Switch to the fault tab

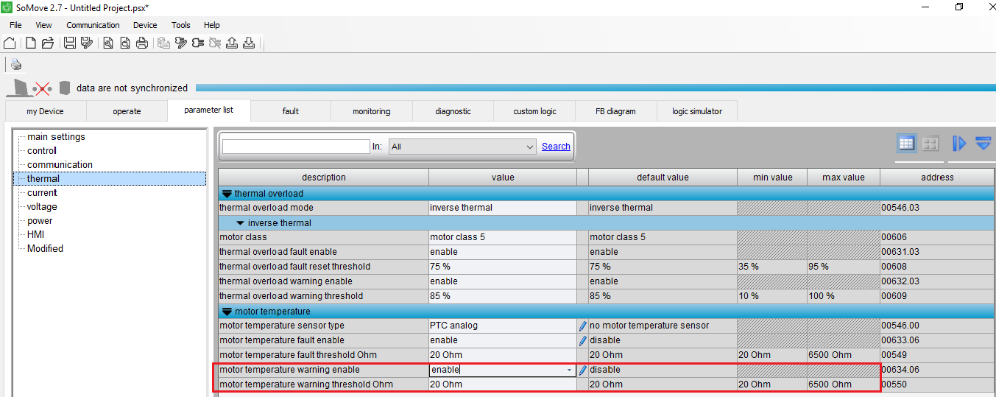(291, 111)
